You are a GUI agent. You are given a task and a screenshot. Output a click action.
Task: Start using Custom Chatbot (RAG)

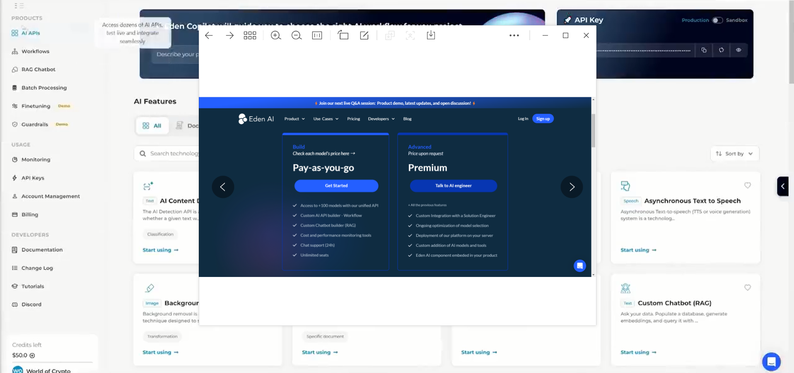pos(638,352)
